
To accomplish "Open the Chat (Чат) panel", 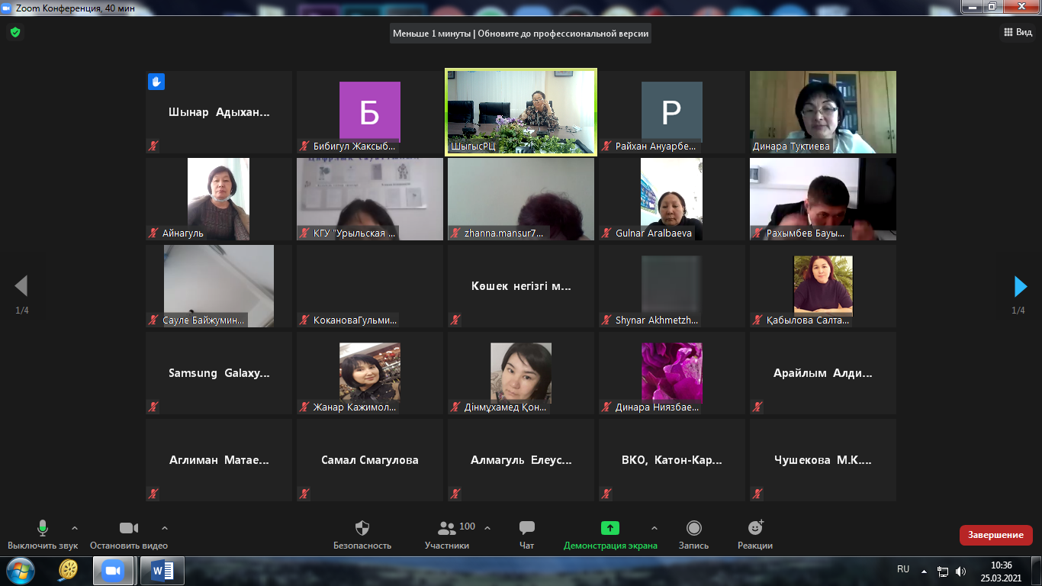I will point(526,529).
